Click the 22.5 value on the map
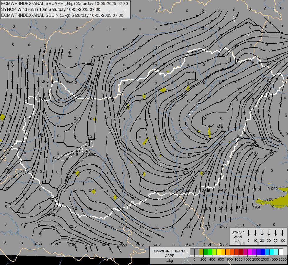The height and width of the screenshot is (265, 288). coord(73,226)
